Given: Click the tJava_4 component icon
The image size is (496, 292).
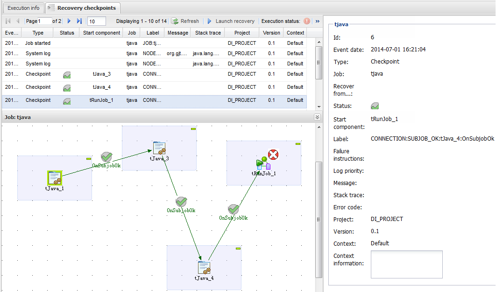Looking at the screenshot, I should click(204, 268).
